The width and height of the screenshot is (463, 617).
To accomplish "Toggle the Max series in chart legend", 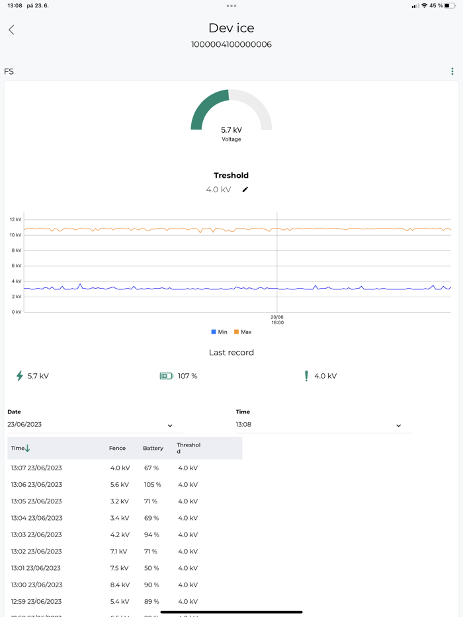I will 243,332.
